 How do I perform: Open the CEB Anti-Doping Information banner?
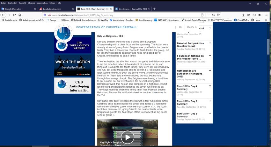coord(73,85)
